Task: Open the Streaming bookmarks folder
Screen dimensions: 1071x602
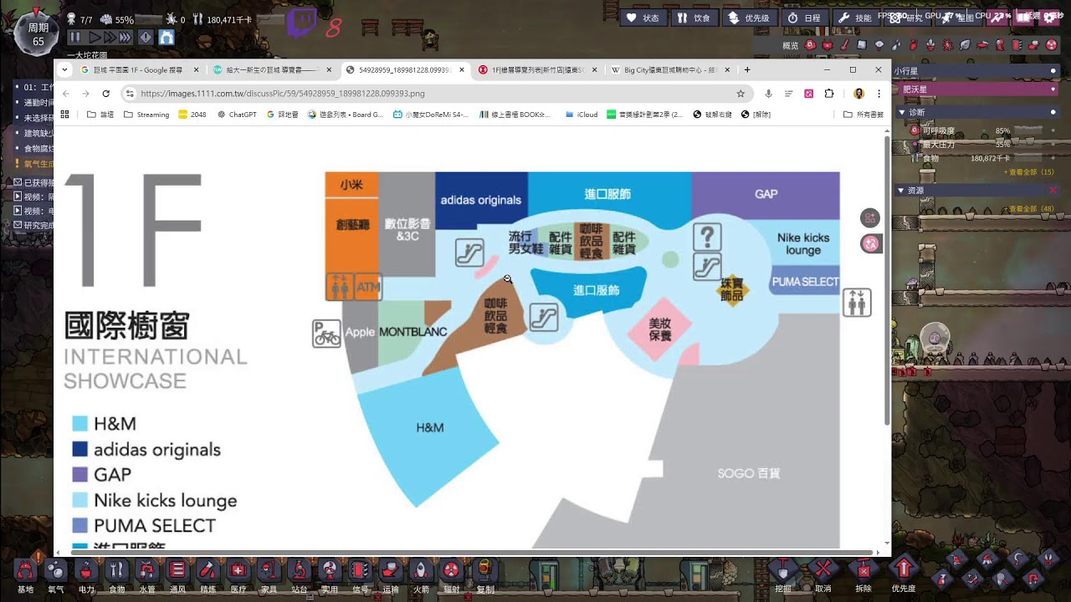Action: pyautogui.click(x=146, y=115)
